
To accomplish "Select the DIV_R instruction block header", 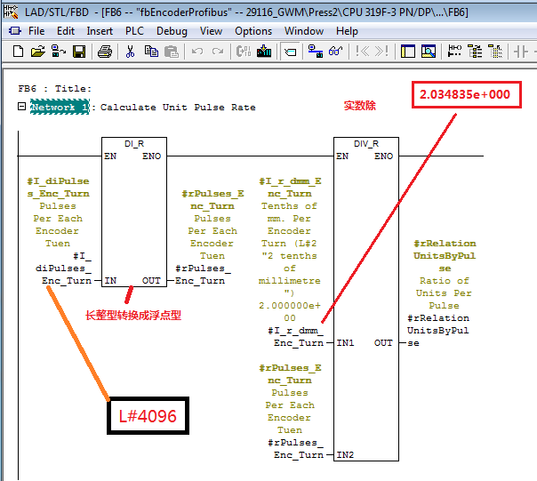I will tap(365, 143).
